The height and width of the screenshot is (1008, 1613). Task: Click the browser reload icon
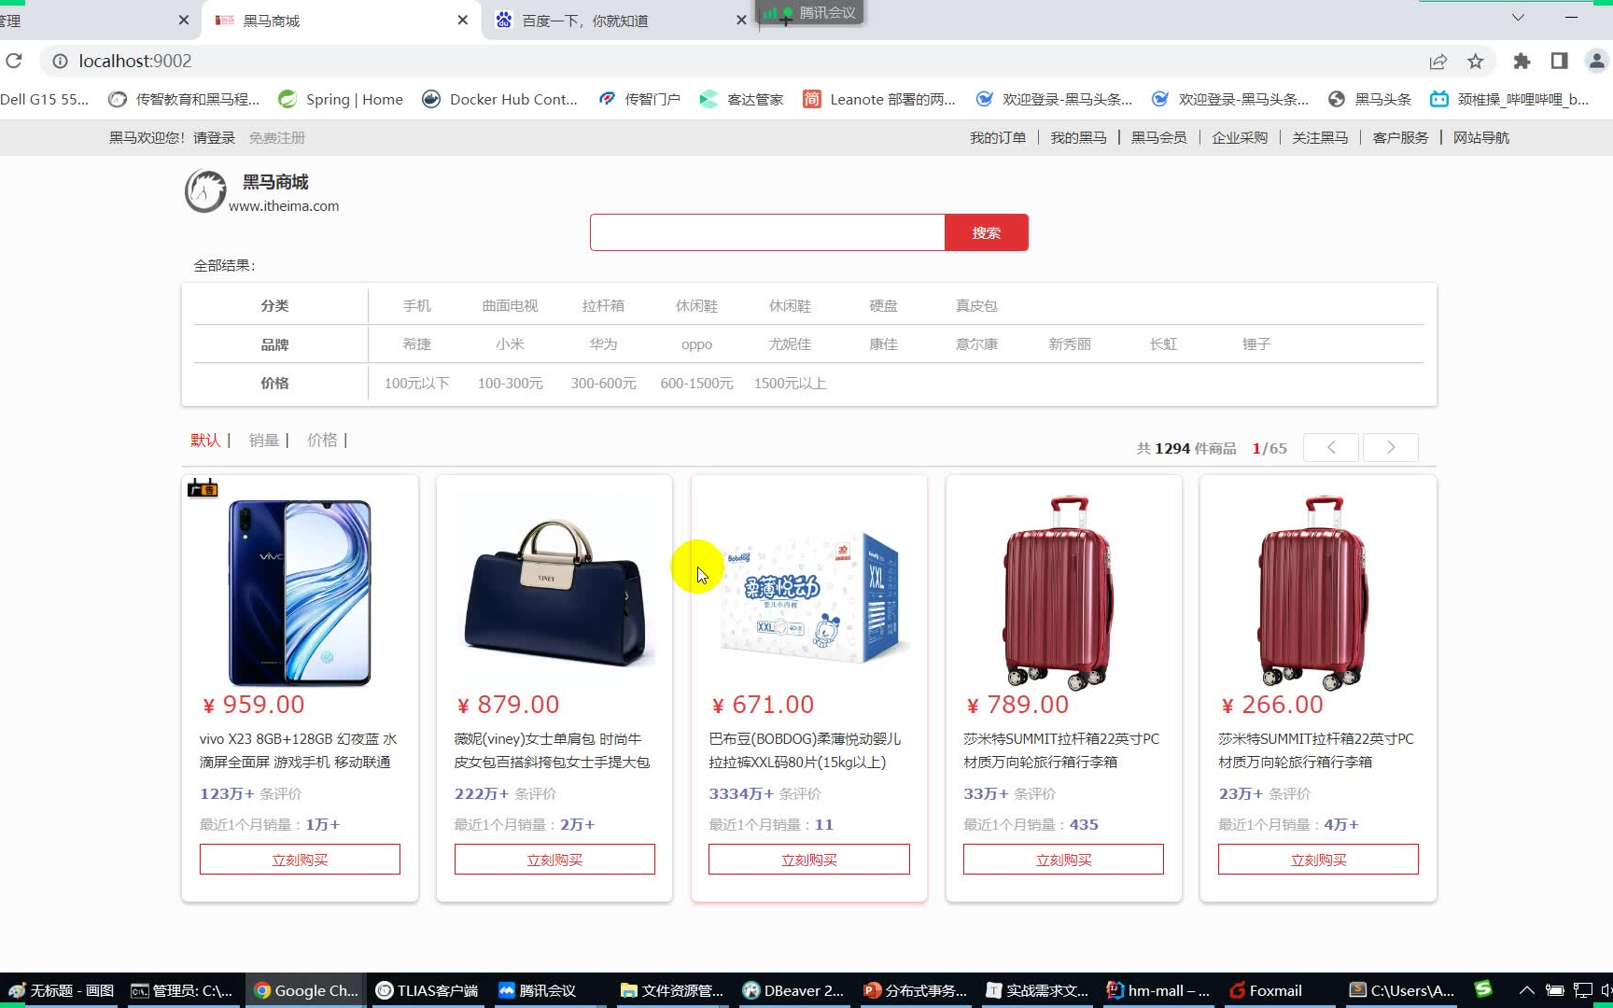14,61
